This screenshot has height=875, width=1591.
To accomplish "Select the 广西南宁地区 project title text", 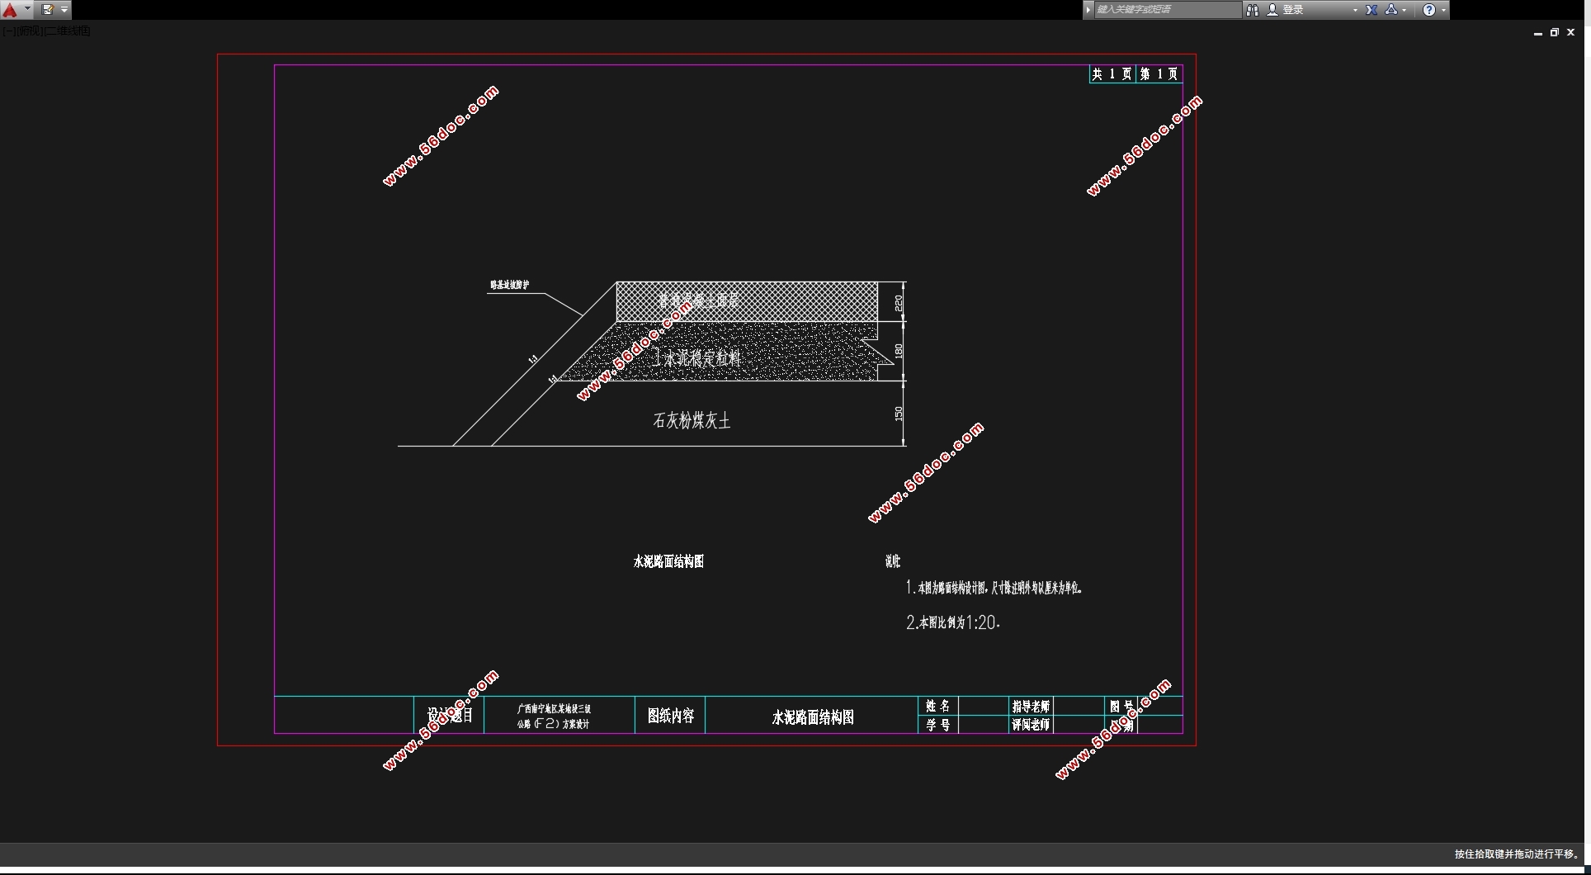I will pyautogui.click(x=554, y=717).
